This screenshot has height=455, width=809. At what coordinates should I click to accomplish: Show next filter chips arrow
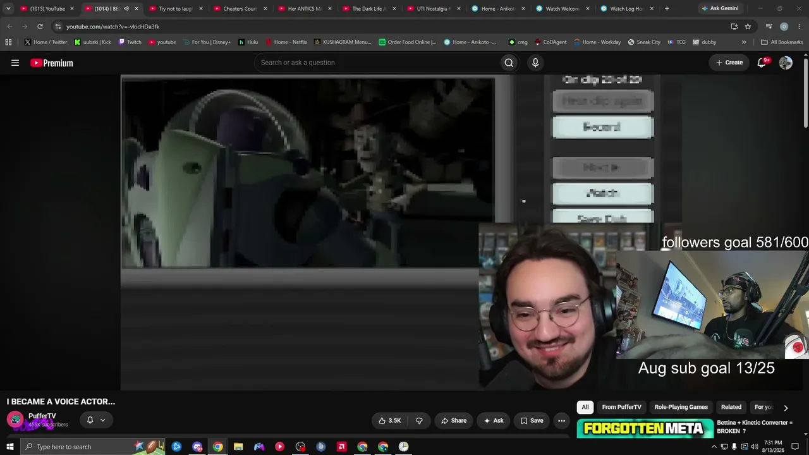pyautogui.click(x=786, y=408)
